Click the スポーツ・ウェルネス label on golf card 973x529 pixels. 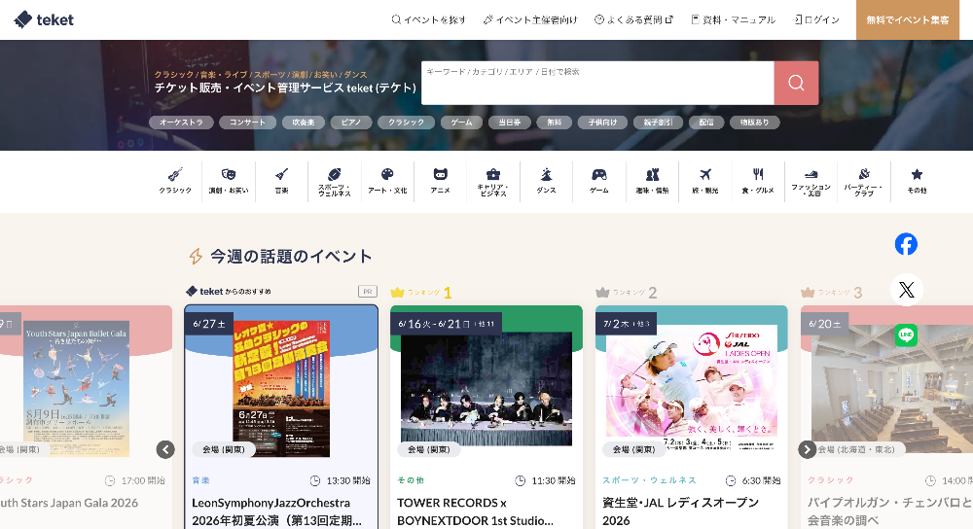pyautogui.click(x=649, y=480)
